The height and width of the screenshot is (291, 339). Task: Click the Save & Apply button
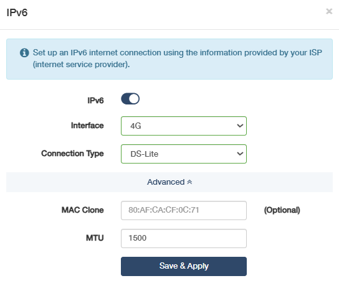pyautogui.click(x=184, y=266)
